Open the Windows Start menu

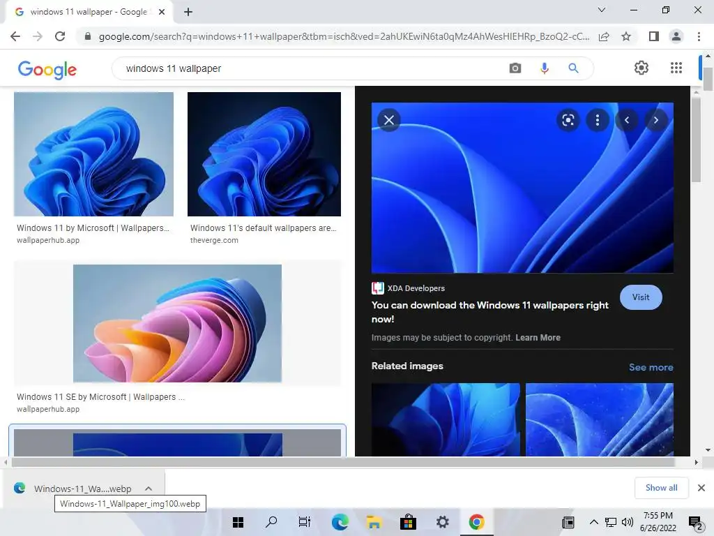coord(238,522)
